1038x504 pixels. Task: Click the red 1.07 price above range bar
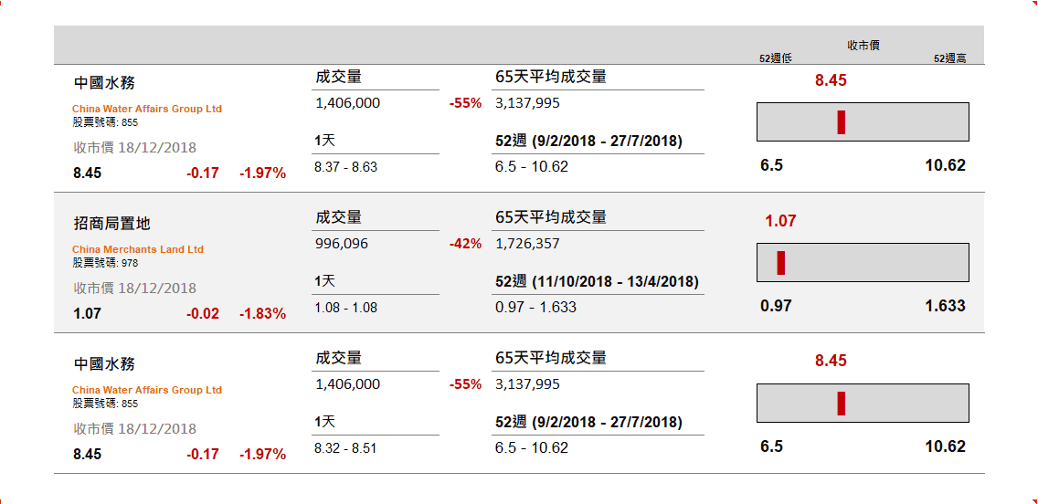point(780,221)
